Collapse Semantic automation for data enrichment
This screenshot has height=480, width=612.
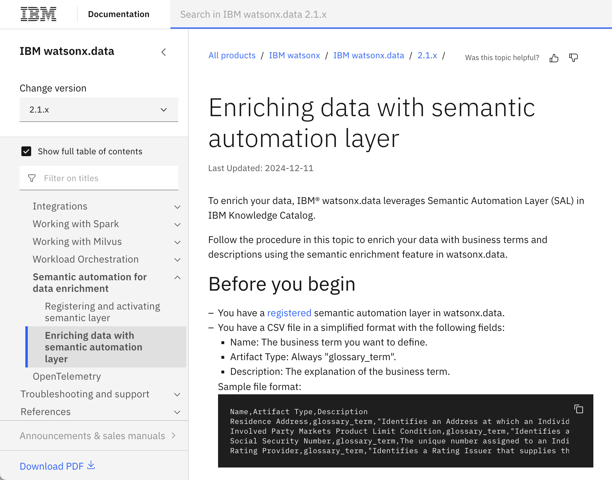pos(177,278)
